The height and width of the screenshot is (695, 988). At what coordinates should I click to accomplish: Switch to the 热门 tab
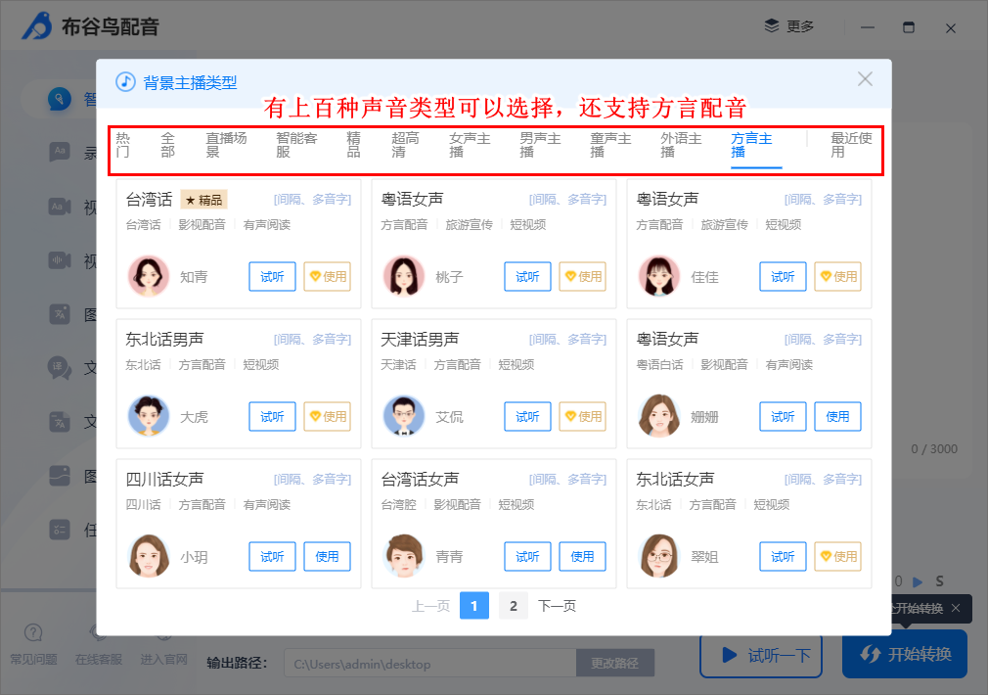[123, 145]
